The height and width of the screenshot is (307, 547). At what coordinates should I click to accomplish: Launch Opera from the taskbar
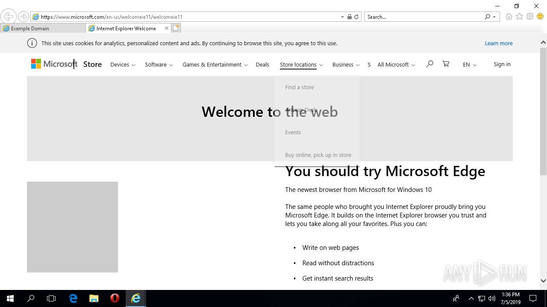point(115,298)
